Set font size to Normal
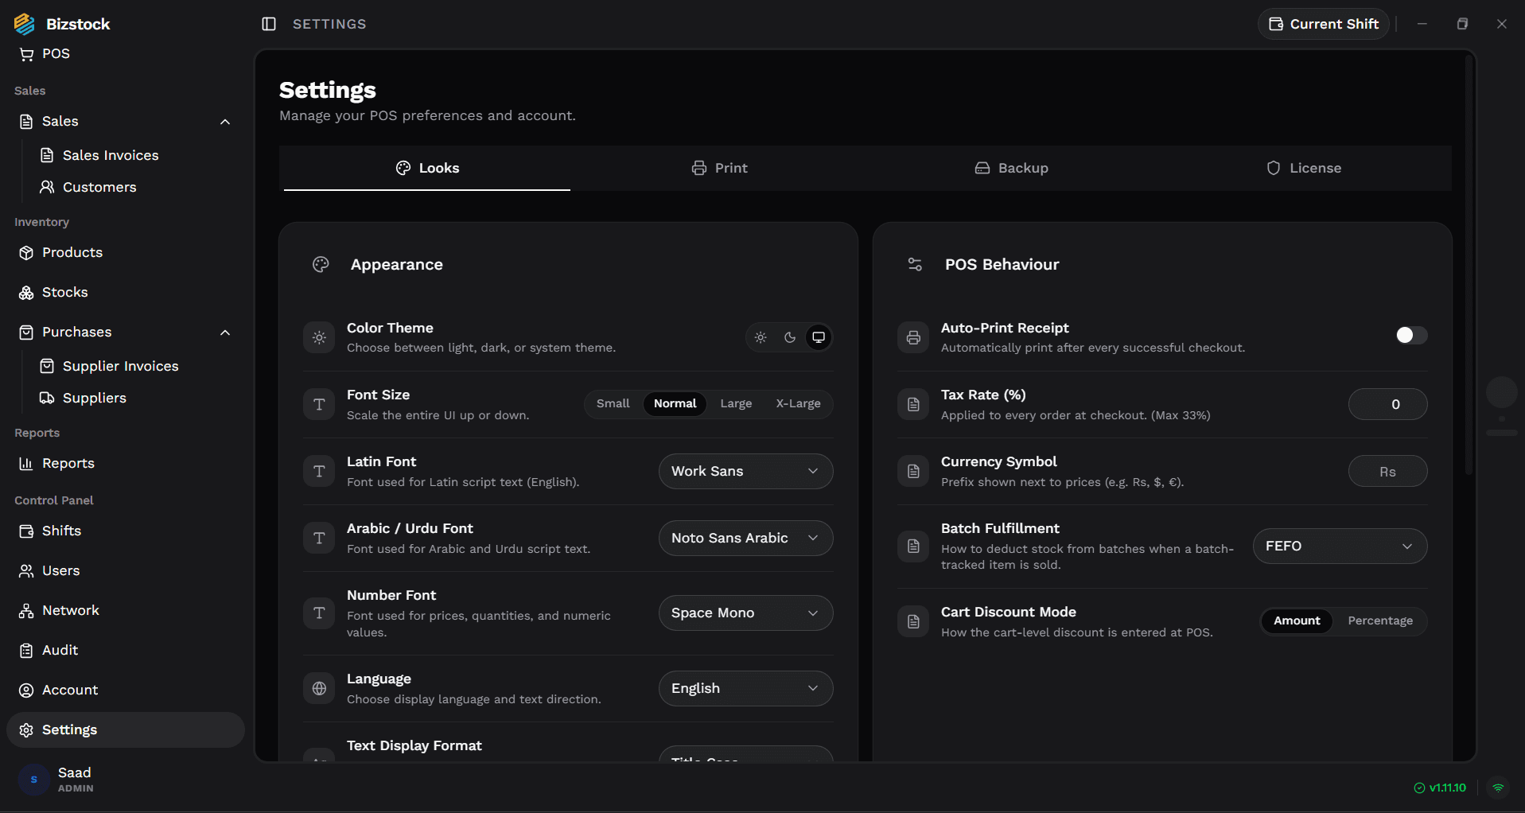Image resolution: width=1525 pixels, height=813 pixels. point(675,403)
